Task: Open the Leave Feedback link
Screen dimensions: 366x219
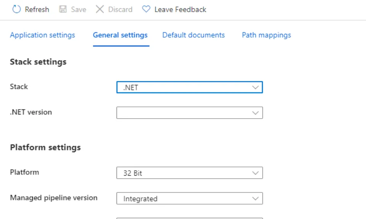Action: 180,10
